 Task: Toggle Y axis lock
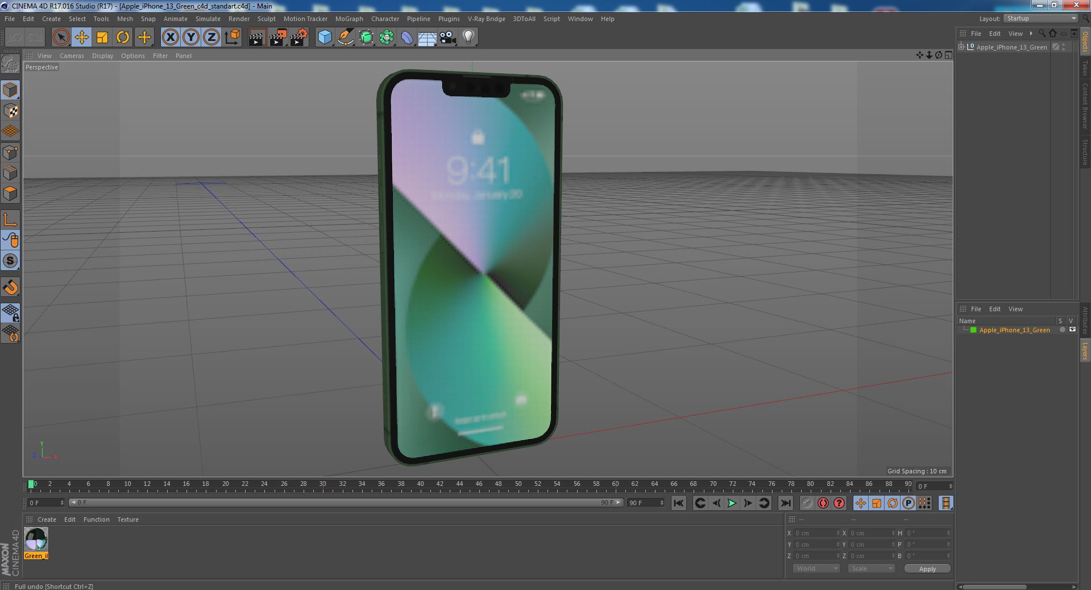coord(191,38)
